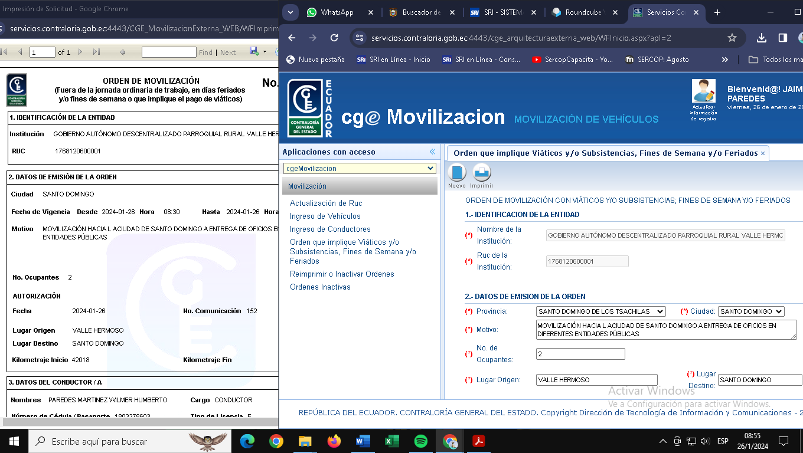Viewport: 803px width, 453px height.
Task: Reload the page with the refresh icon
Action: (334, 38)
